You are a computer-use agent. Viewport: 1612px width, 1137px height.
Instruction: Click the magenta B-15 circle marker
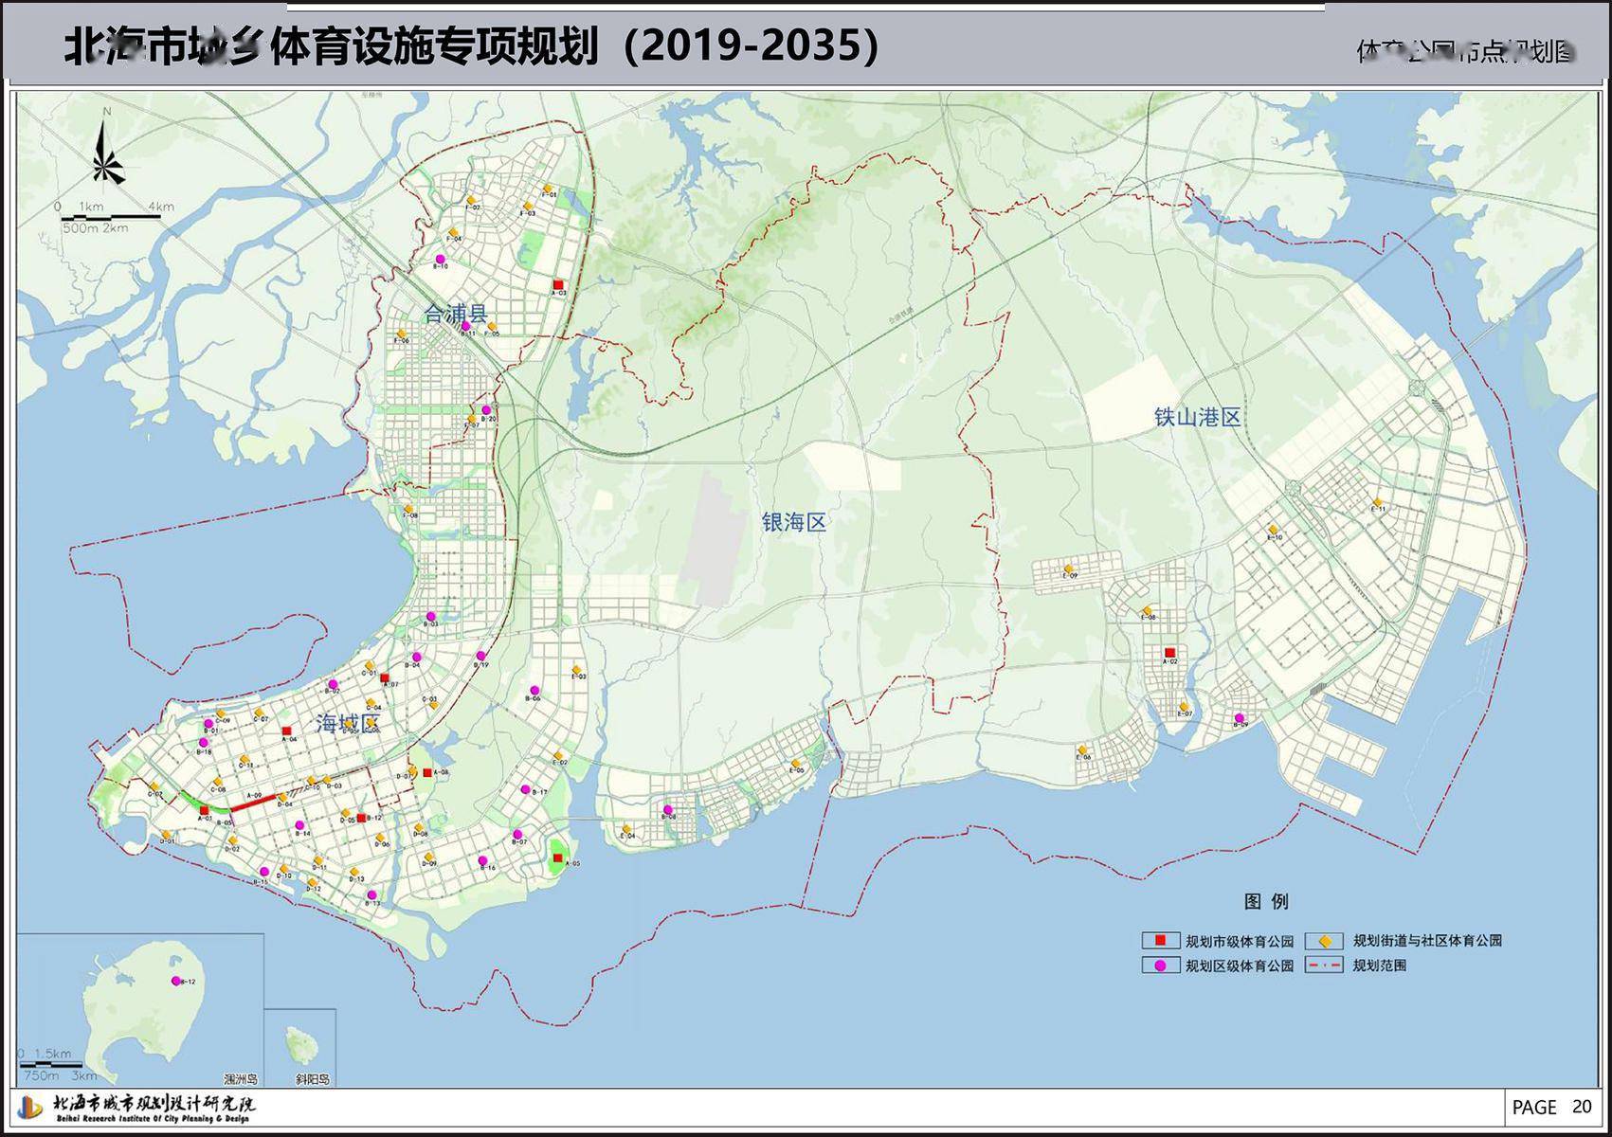(264, 872)
